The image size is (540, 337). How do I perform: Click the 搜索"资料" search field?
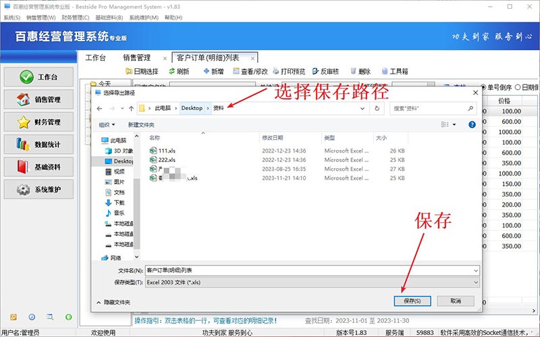[433, 109]
